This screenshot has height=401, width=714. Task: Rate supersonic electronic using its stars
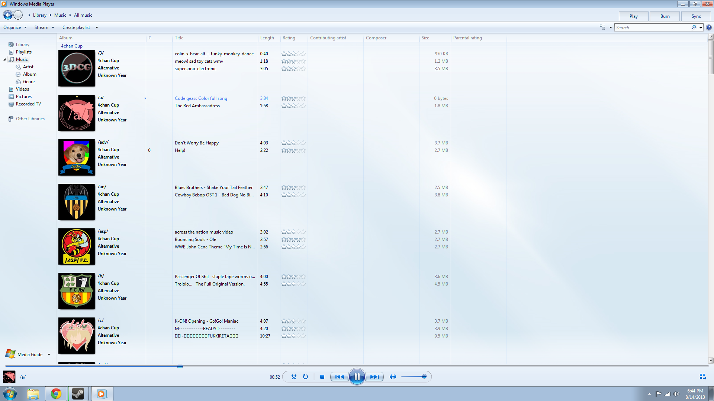tap(293, 69)
